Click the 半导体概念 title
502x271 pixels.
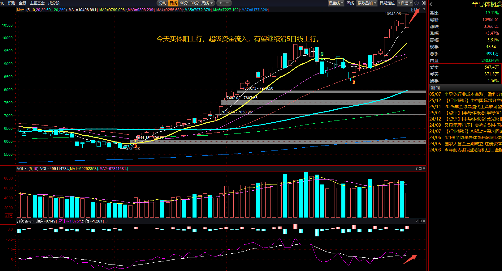[x=487, y=4]
